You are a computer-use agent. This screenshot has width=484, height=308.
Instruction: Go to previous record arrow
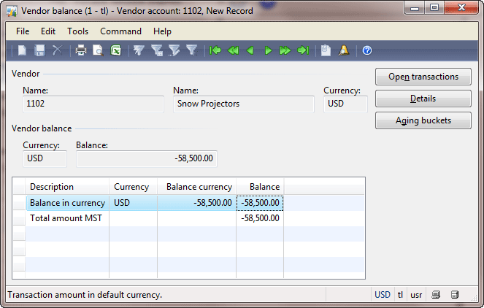point(250,50)
